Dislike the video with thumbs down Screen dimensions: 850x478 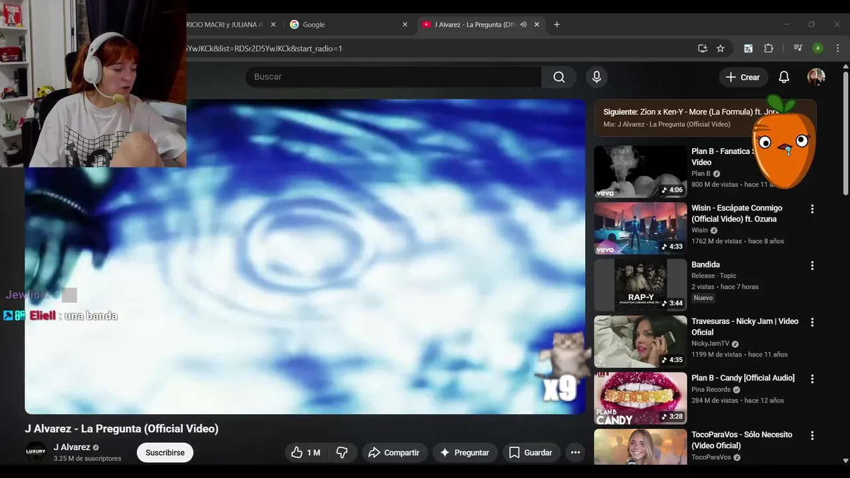[x=342, y=453]
